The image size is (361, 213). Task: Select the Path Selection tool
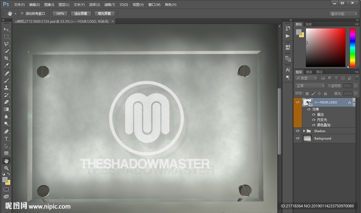pos(6,146)
